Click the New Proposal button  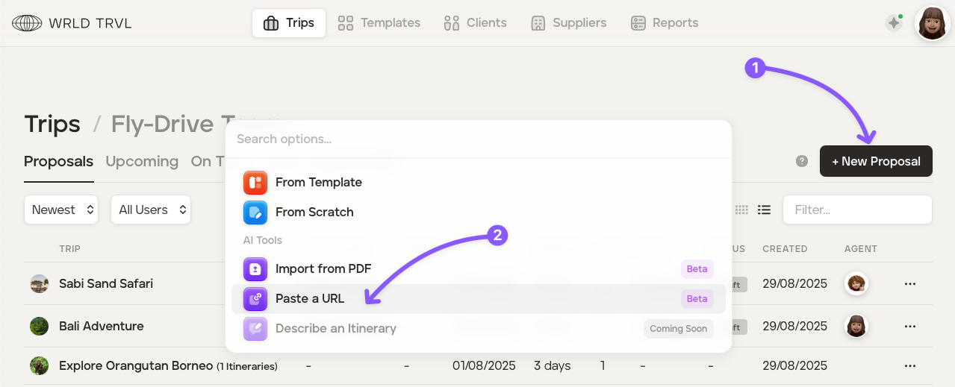coord(876,161)
